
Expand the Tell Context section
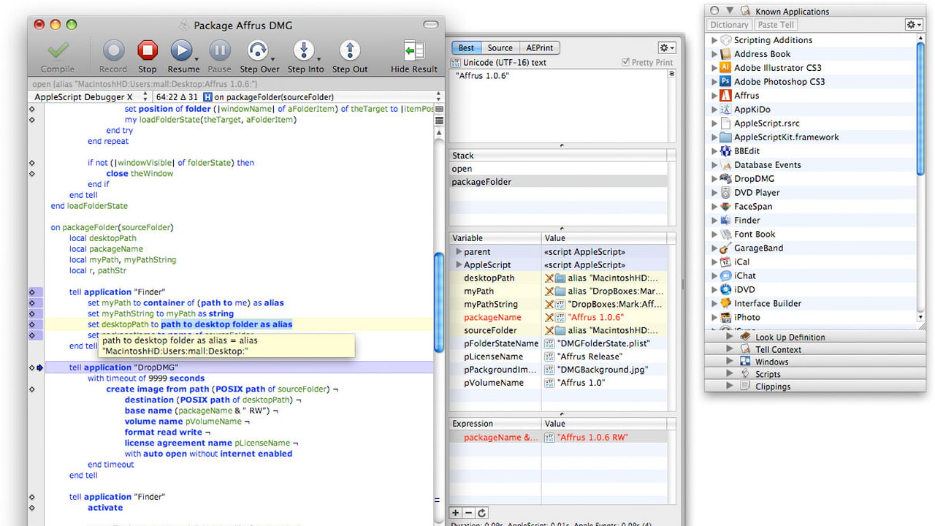point(729,349)
